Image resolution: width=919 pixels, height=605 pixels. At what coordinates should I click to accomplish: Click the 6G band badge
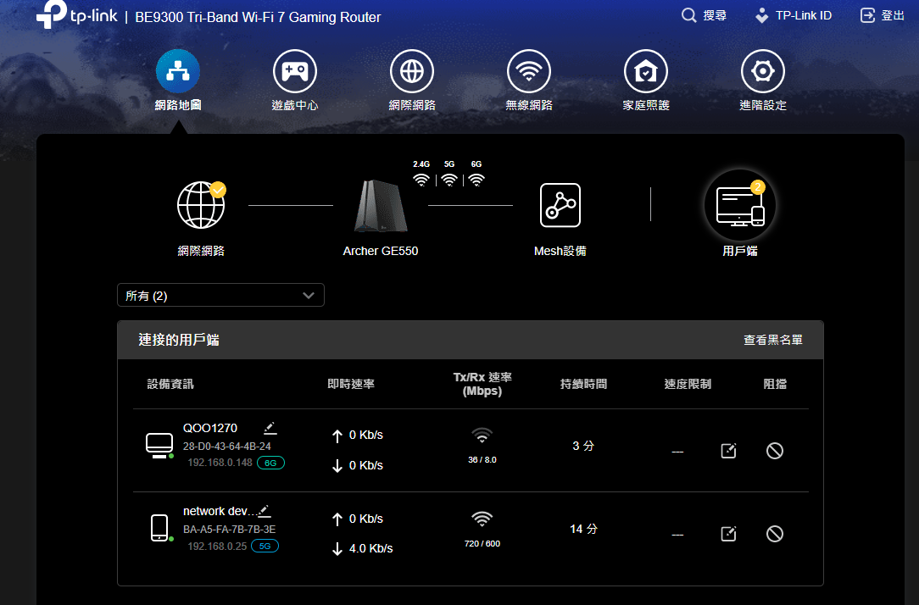click(x=270, y=463)
